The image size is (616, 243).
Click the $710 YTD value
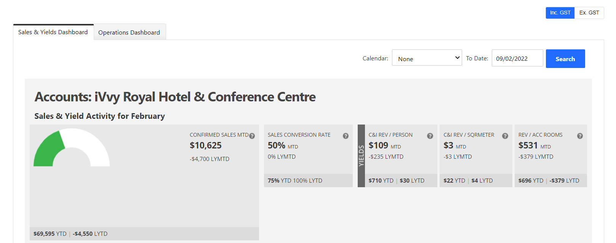(381, 181)
